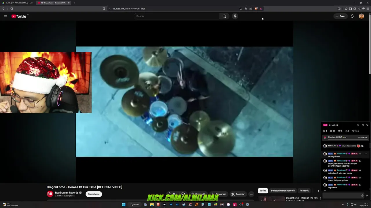Viewport: 371px width, 208px height.
Task: Focus the YouTube Buscar search field
Action: [x=177, y=16]
